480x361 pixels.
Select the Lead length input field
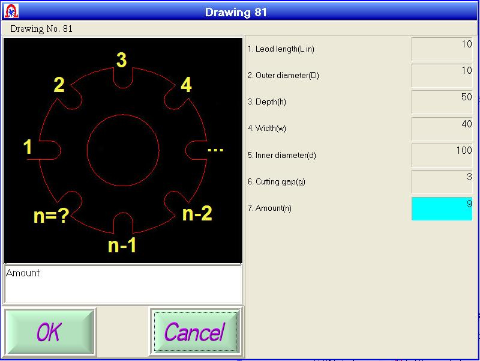pyautogui.click(x=442, y=49)
